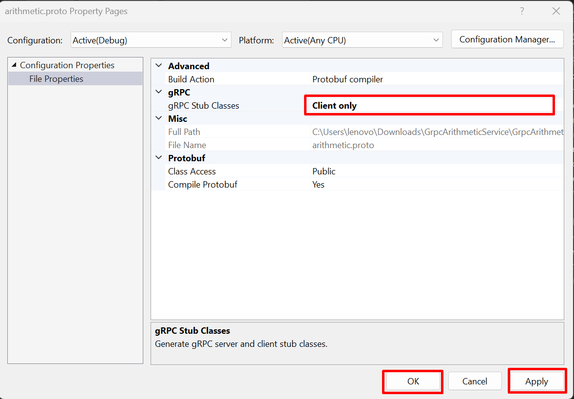Apply the property changes

pyautogui.click(x=536, y=381)
